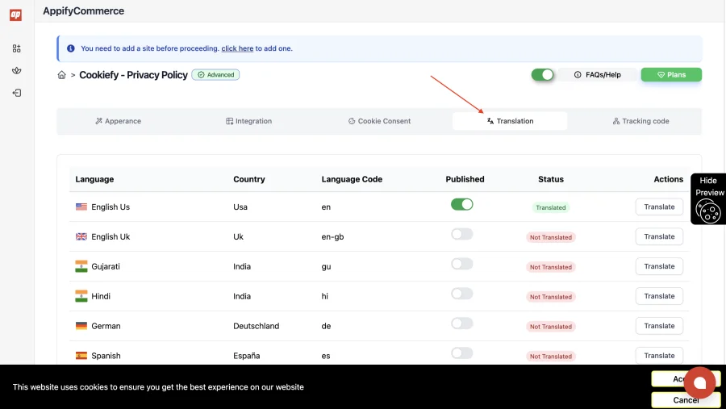Translate the German row

[x=659, y=326]
